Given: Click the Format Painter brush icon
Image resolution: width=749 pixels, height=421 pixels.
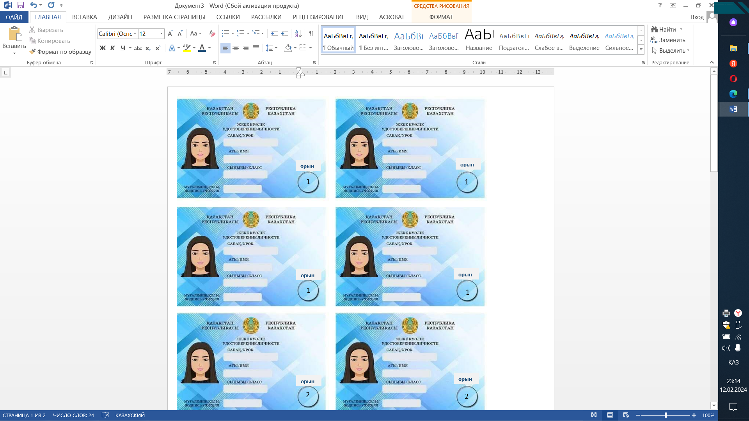Looking at the screenshot, I should pos(32,51).
